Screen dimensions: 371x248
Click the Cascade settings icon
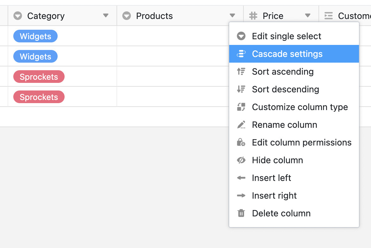pyautogui.click(x=241, y=54)
